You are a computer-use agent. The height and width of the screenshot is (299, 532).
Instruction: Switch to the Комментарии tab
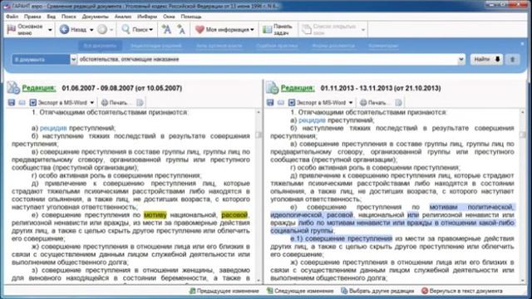tap(383, 46)
